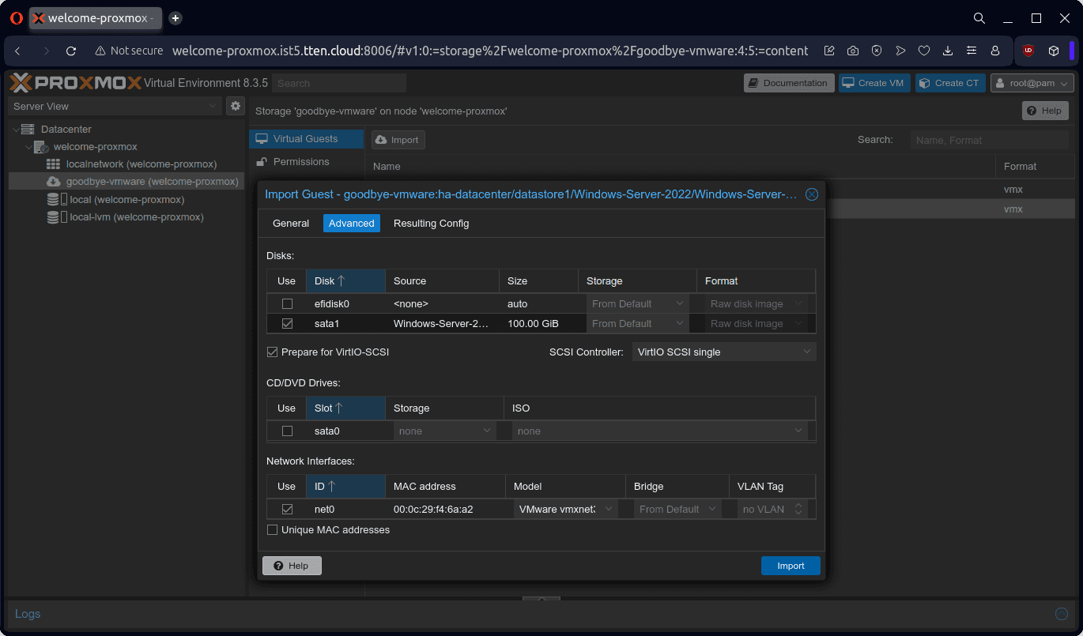The height and width of the screenshot is (636, 1083).
Task: Close the Import Guest dialog
Action: tap(812, 194)
